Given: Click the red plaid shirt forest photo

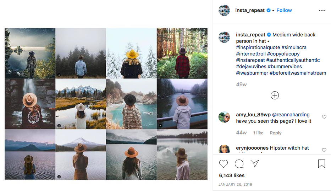Looking at the screenshot, I should point(182,53).
